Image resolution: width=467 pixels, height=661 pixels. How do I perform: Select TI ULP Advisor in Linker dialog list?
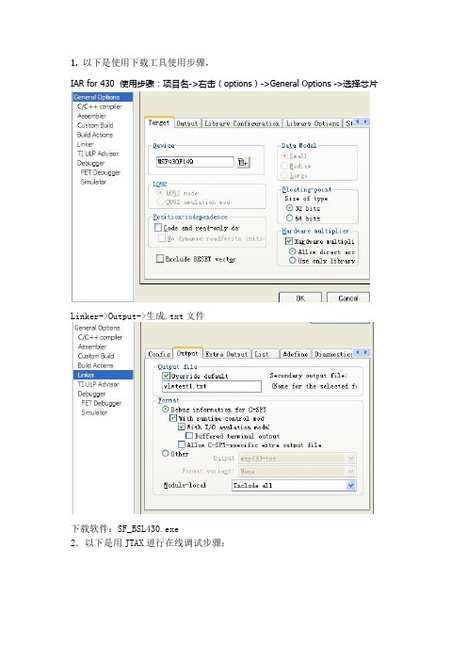pyautogui.click(x=98, y=384)
